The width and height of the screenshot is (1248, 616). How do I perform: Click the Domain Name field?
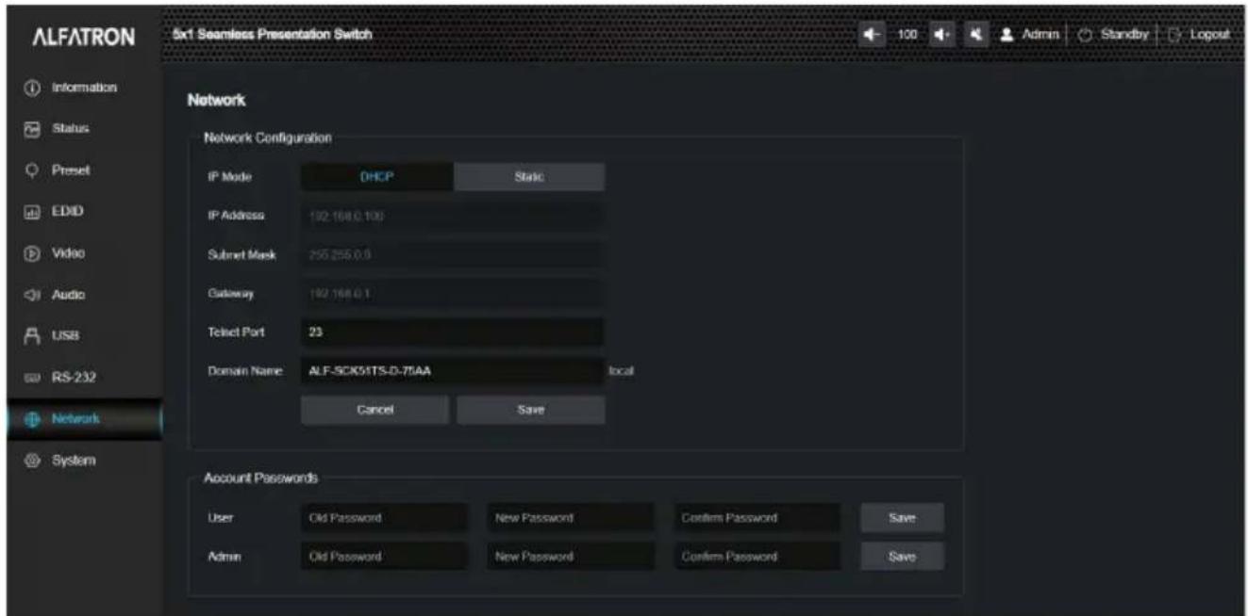(452, 371)
